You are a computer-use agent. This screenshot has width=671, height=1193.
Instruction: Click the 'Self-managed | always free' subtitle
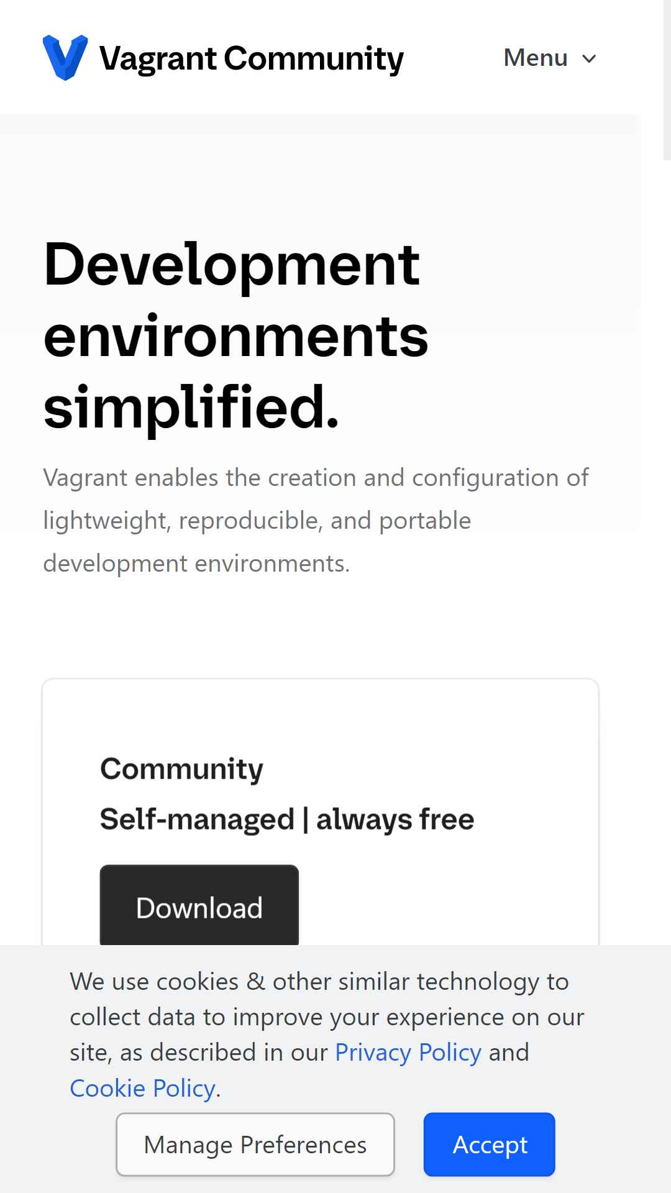[x=287, y=819]
